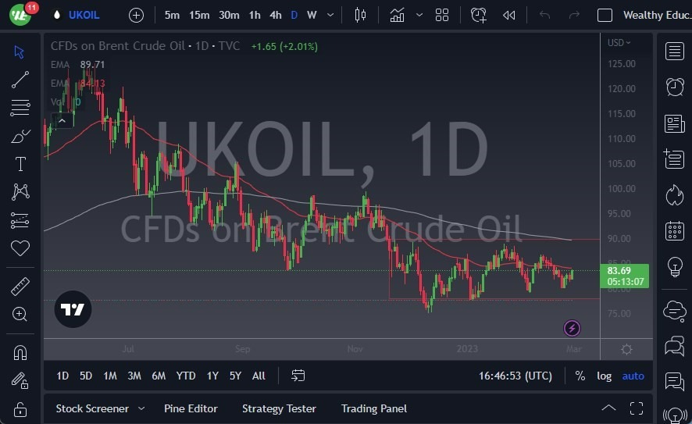Image resolution: width=692 pixels, height=424 pixels.
Task: Toggle the log price scale
Action: click(605, 376)
